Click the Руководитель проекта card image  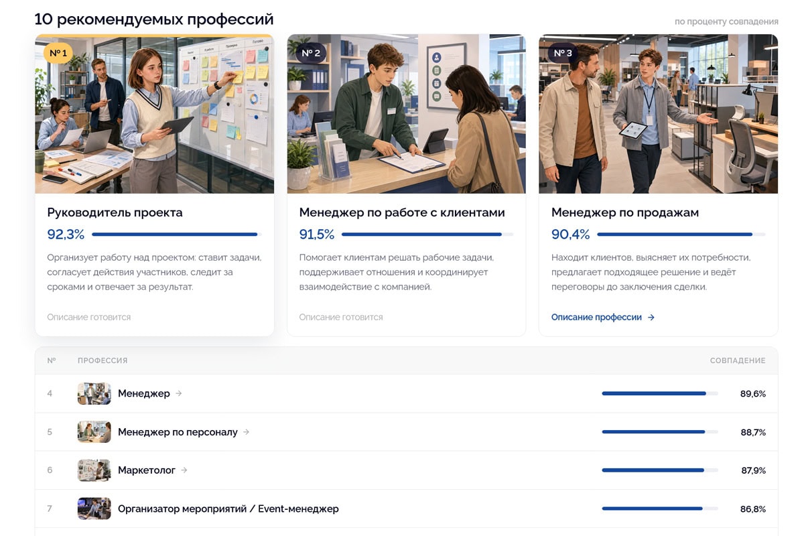point(155,114)
